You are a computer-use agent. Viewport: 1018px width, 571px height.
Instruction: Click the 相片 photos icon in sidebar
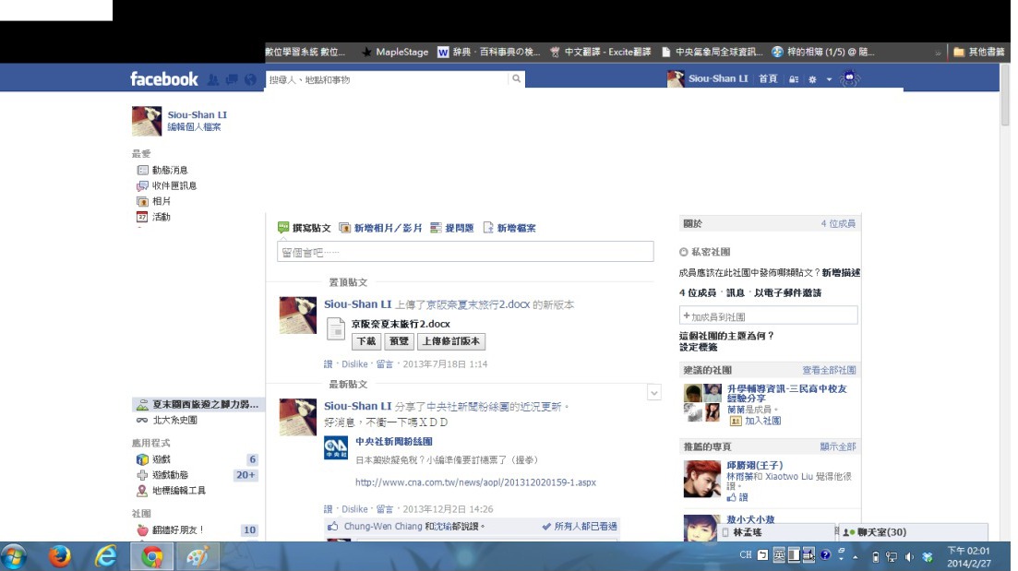[142, 201]
